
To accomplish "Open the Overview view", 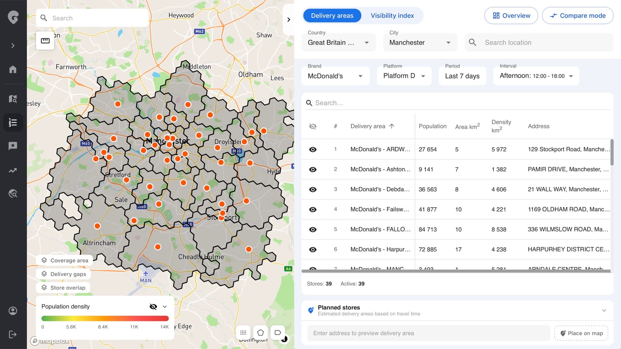I will (x=511, y=16).
